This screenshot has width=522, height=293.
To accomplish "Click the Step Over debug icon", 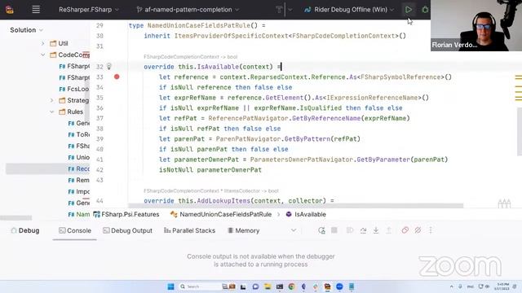I will point(363,230).
